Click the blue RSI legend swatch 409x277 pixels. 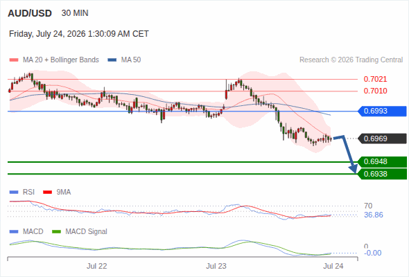click(x=14, y=193)
